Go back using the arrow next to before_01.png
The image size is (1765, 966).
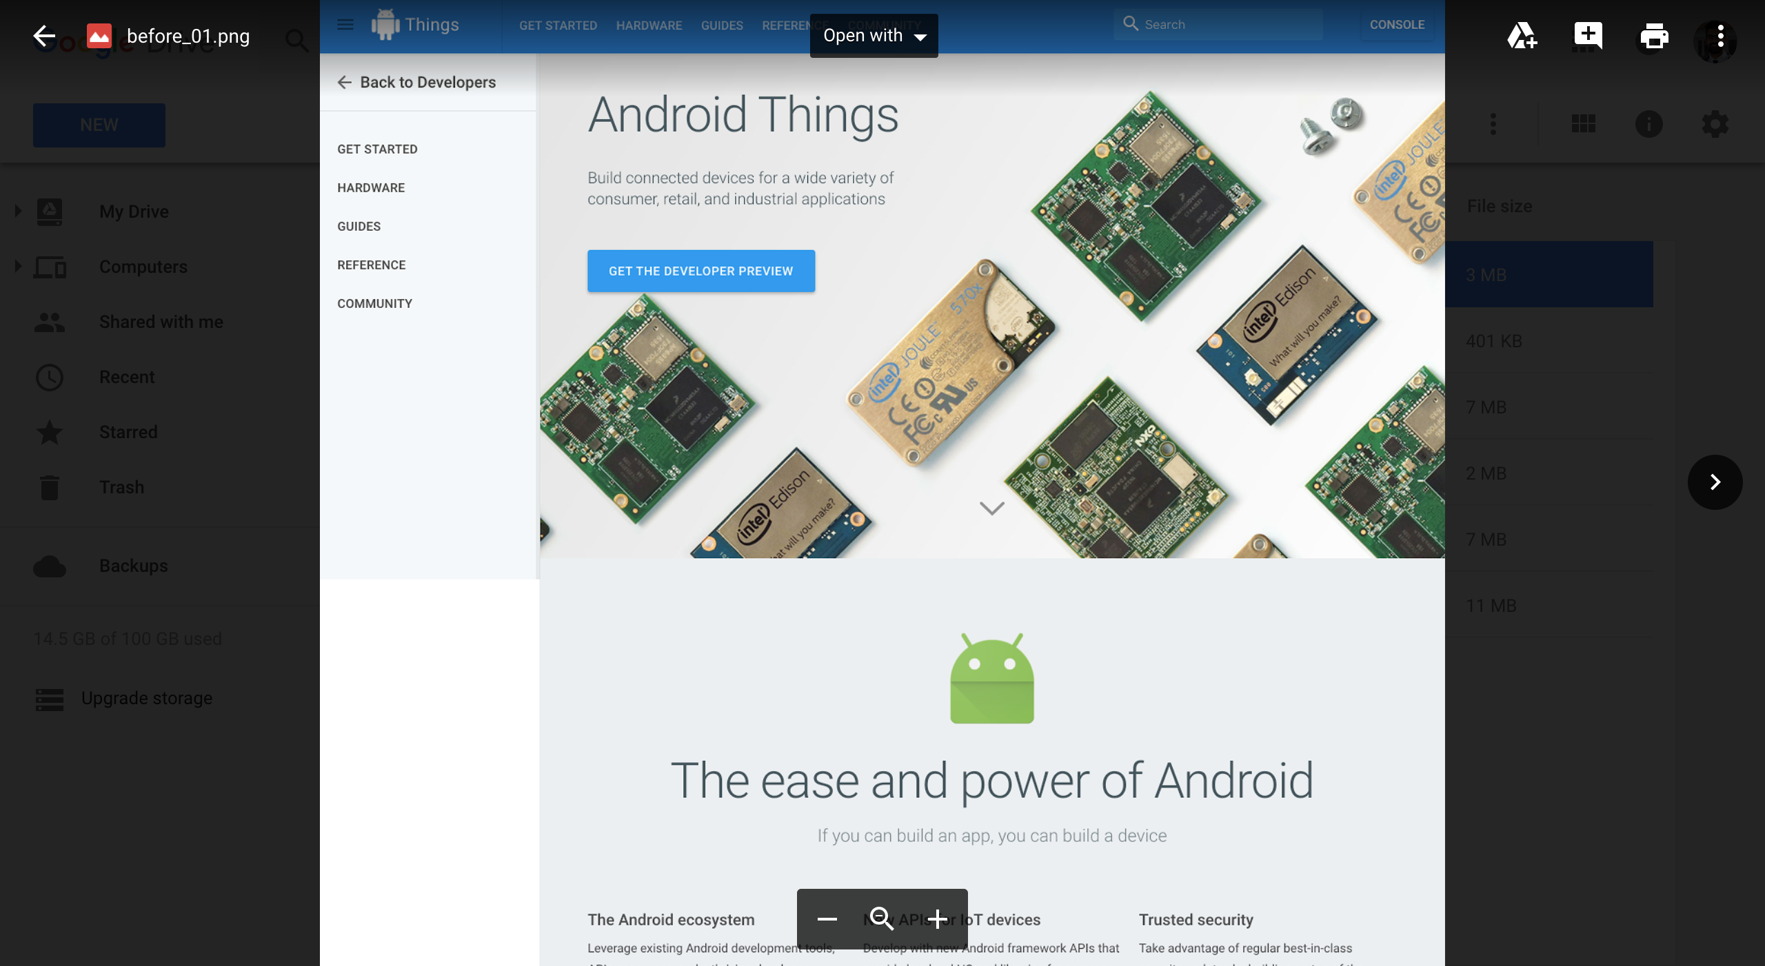pos(44,36)
